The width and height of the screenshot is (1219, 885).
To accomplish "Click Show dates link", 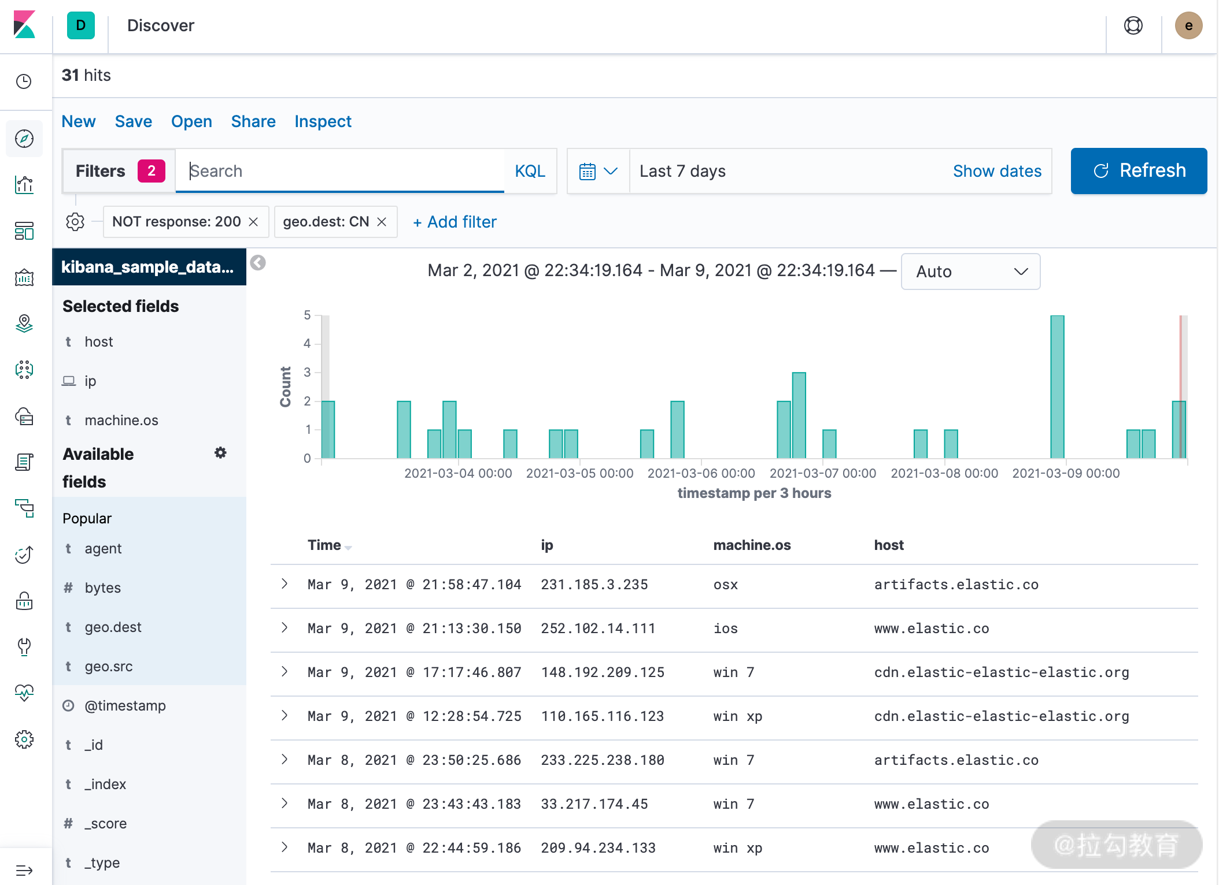I will tap(997, 171).
